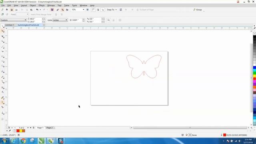The image size is (256, 144).
Task: Click the horizontal scrollbar thumb
Action: click(x=190, y=128)
